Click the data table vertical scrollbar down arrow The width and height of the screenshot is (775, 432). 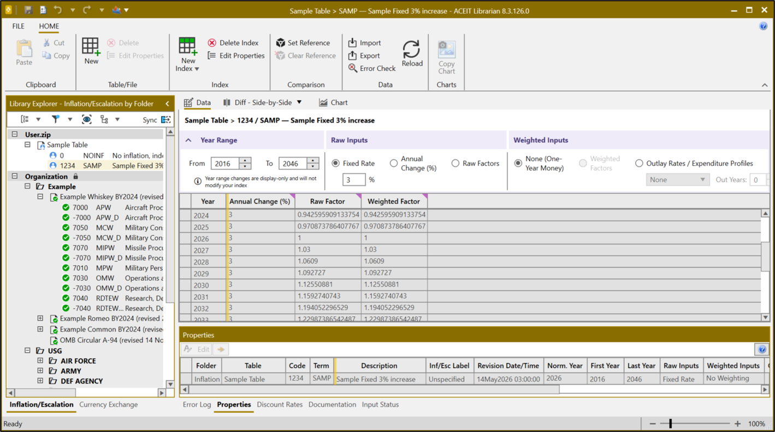pyautogui.click(x=765, y=317)
